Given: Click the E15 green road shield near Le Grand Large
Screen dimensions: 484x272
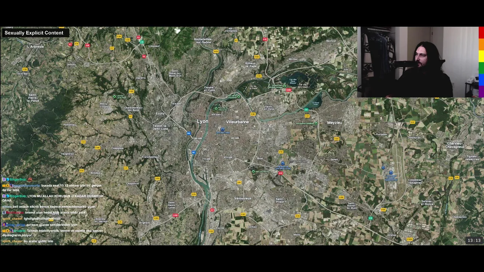Looking at the screenshot, I should [306, 110].
